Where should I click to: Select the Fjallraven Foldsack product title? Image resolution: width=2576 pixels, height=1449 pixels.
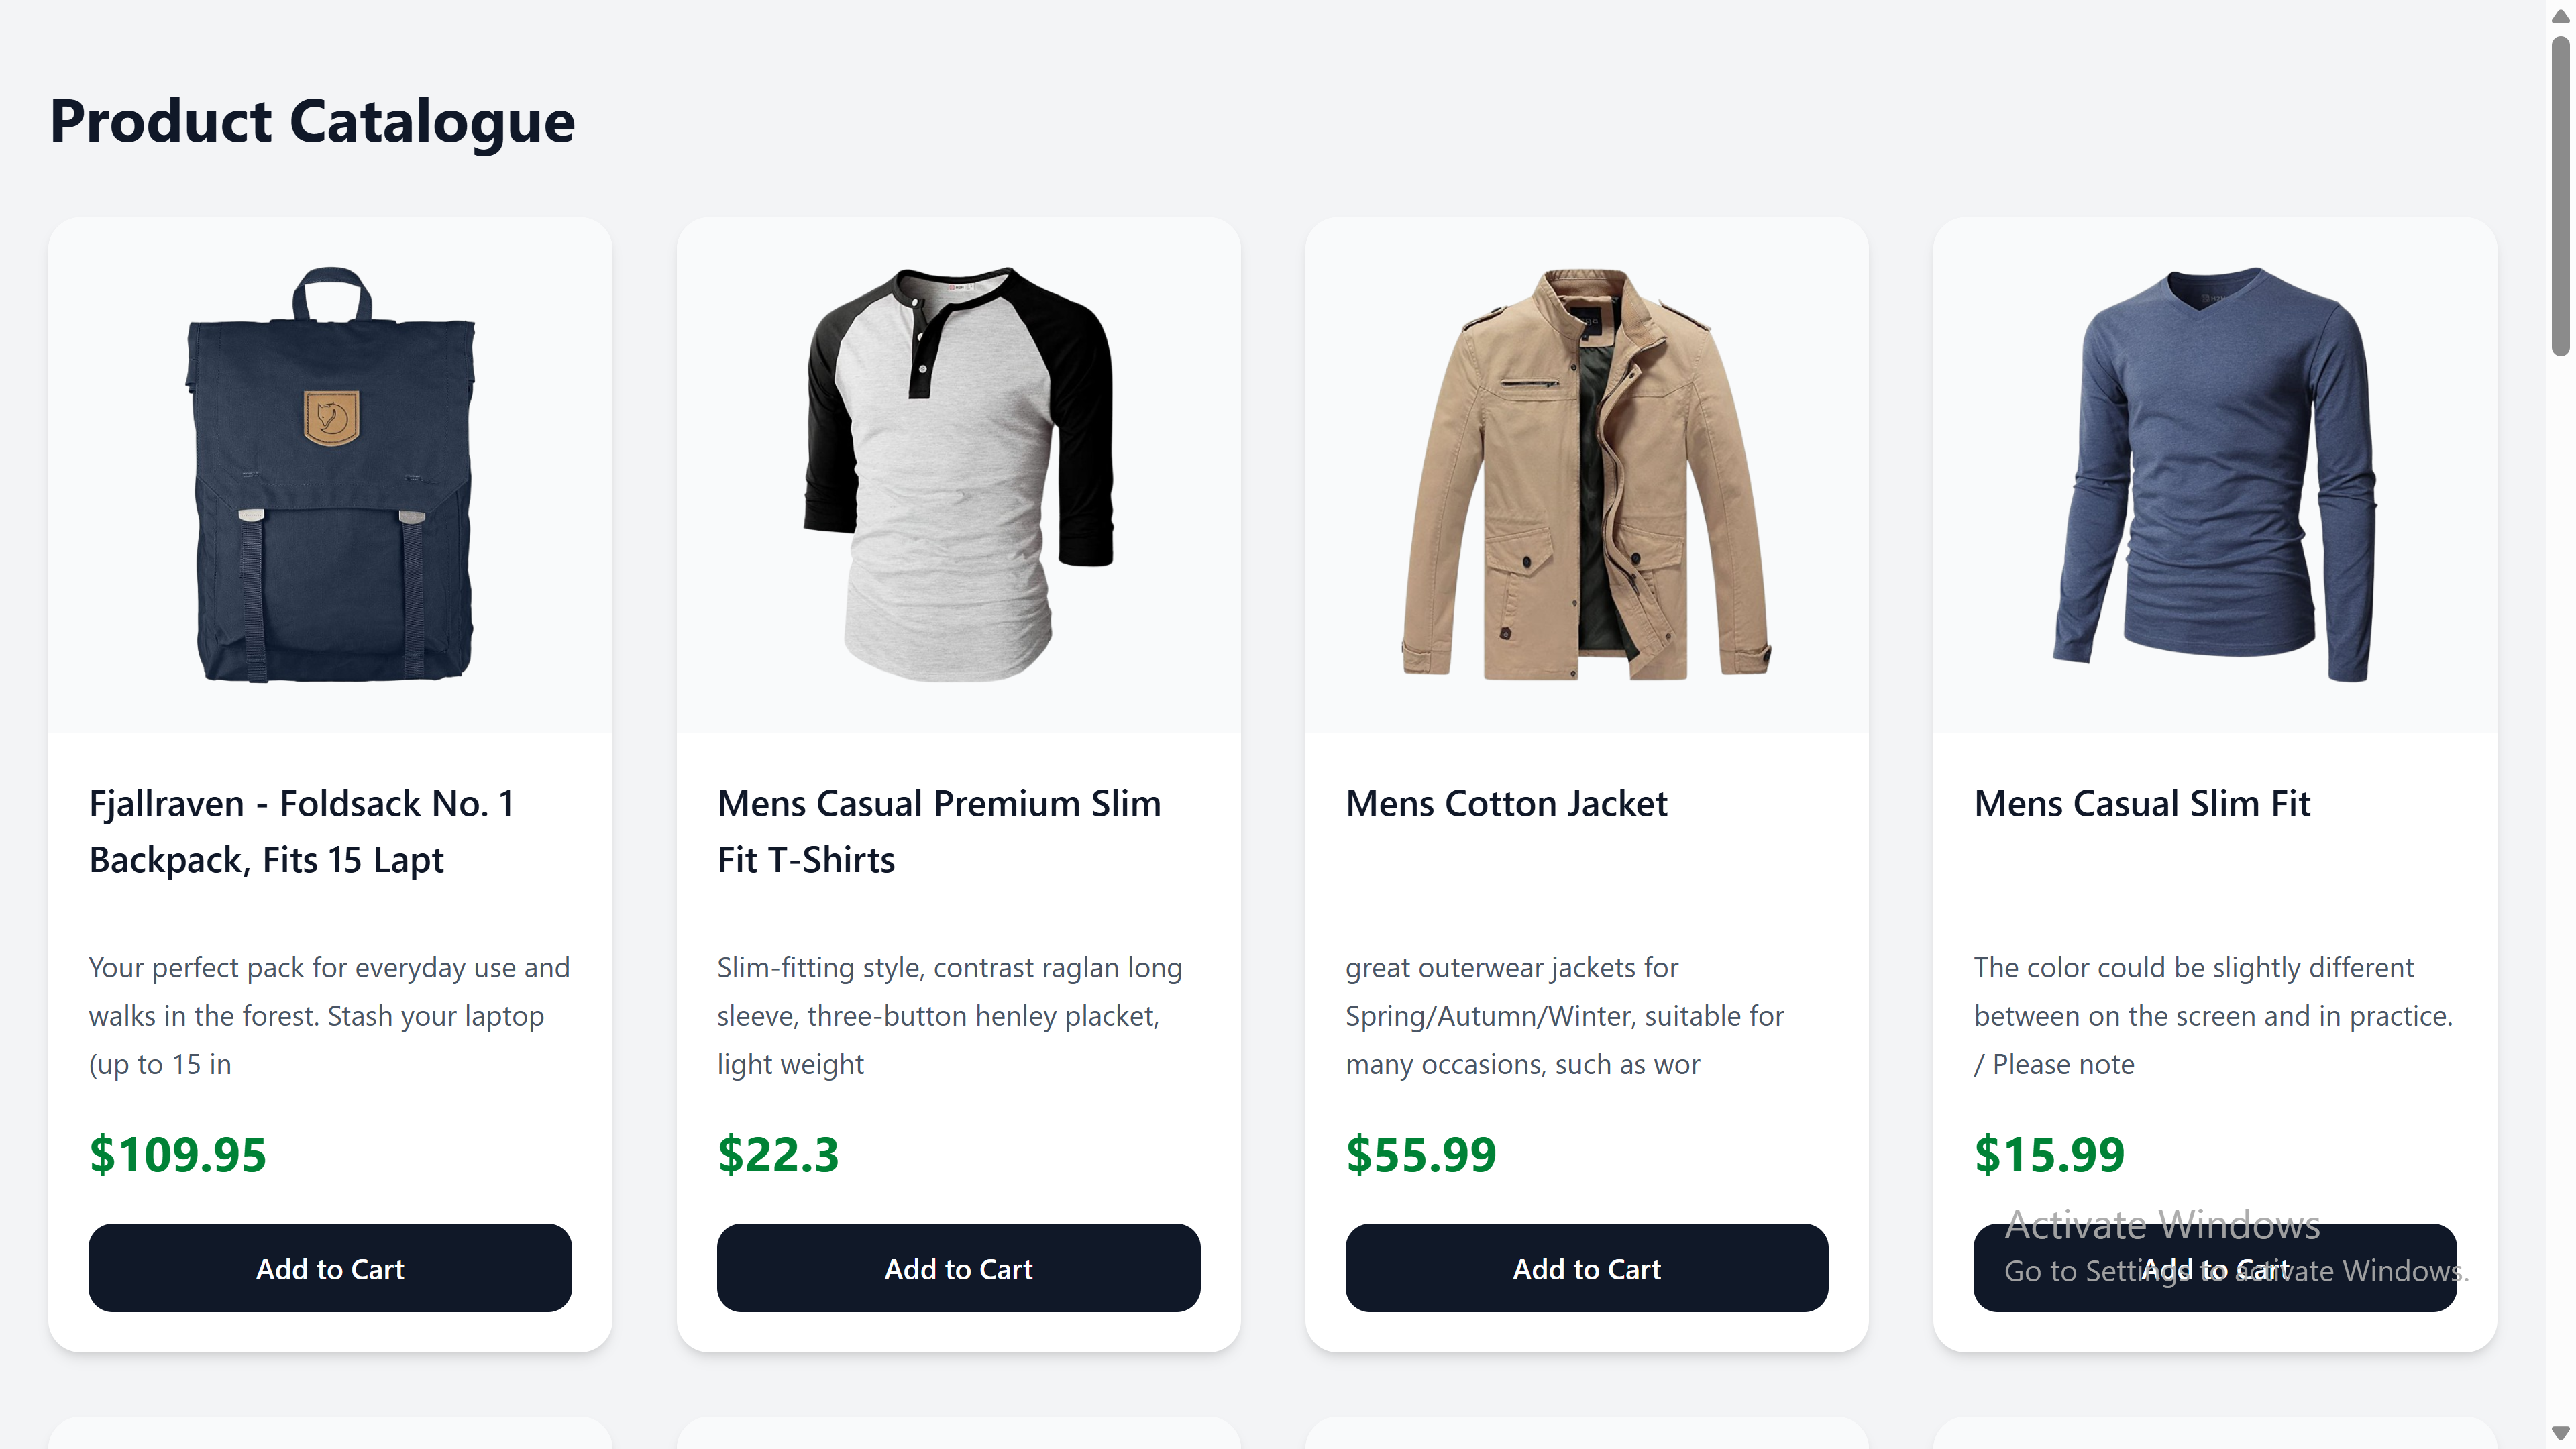coord(301,830)
